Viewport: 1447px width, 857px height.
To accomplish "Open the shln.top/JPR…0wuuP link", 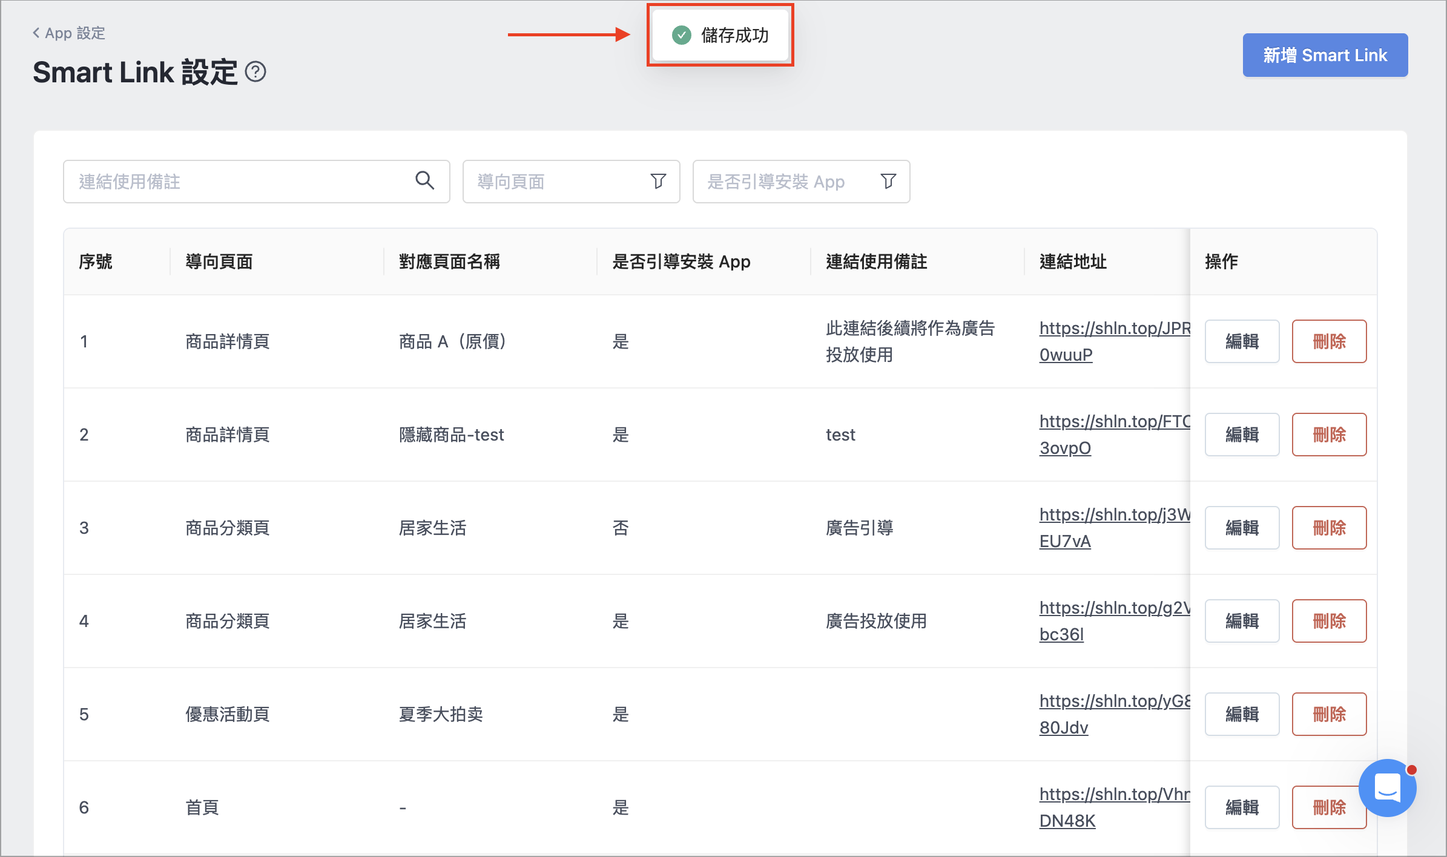I will (1114, 341).
